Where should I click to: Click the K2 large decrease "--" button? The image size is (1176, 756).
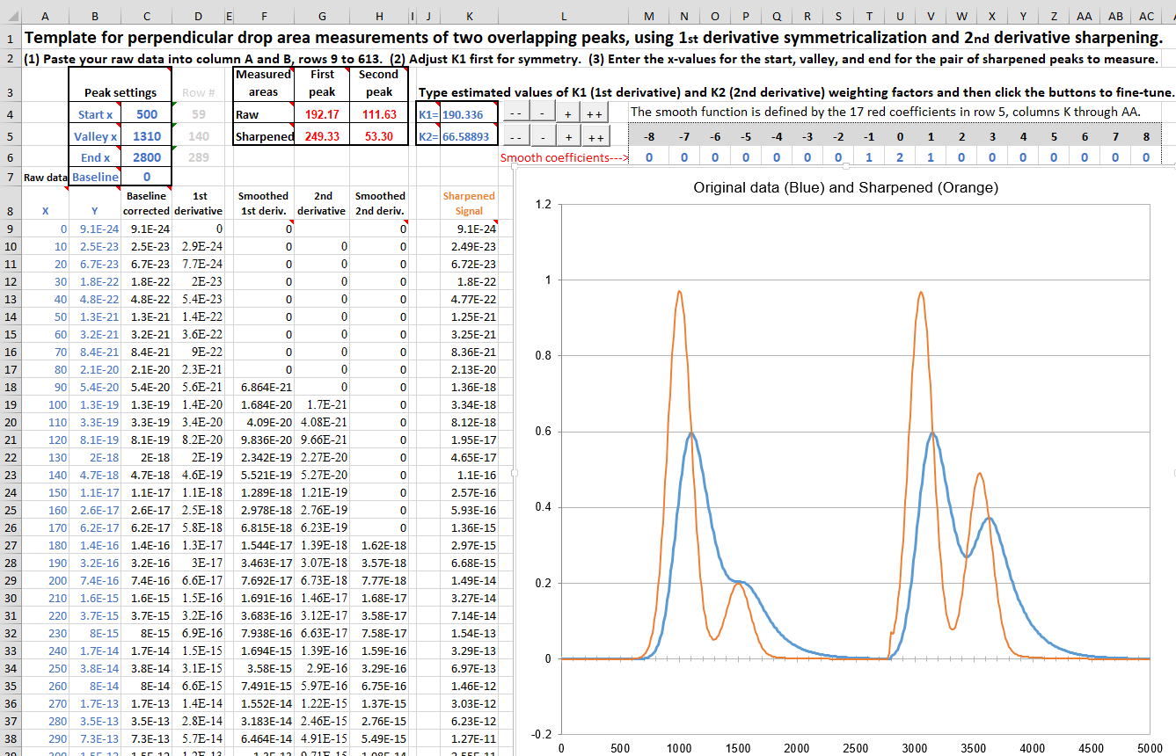point(518,136)
